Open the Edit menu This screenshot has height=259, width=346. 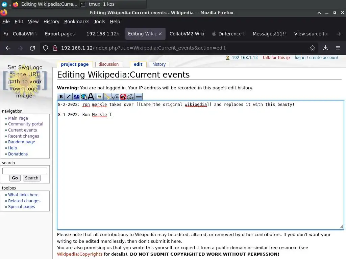coord(19,22)
